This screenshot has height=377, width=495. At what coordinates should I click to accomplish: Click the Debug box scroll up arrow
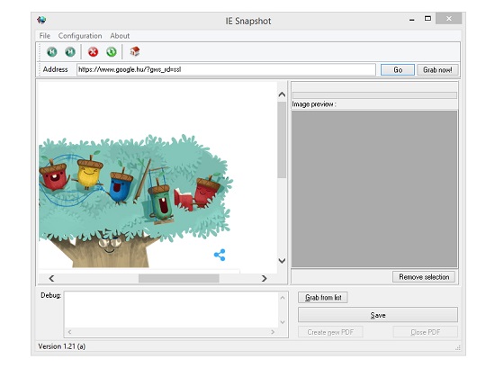(x=283, y=298)
